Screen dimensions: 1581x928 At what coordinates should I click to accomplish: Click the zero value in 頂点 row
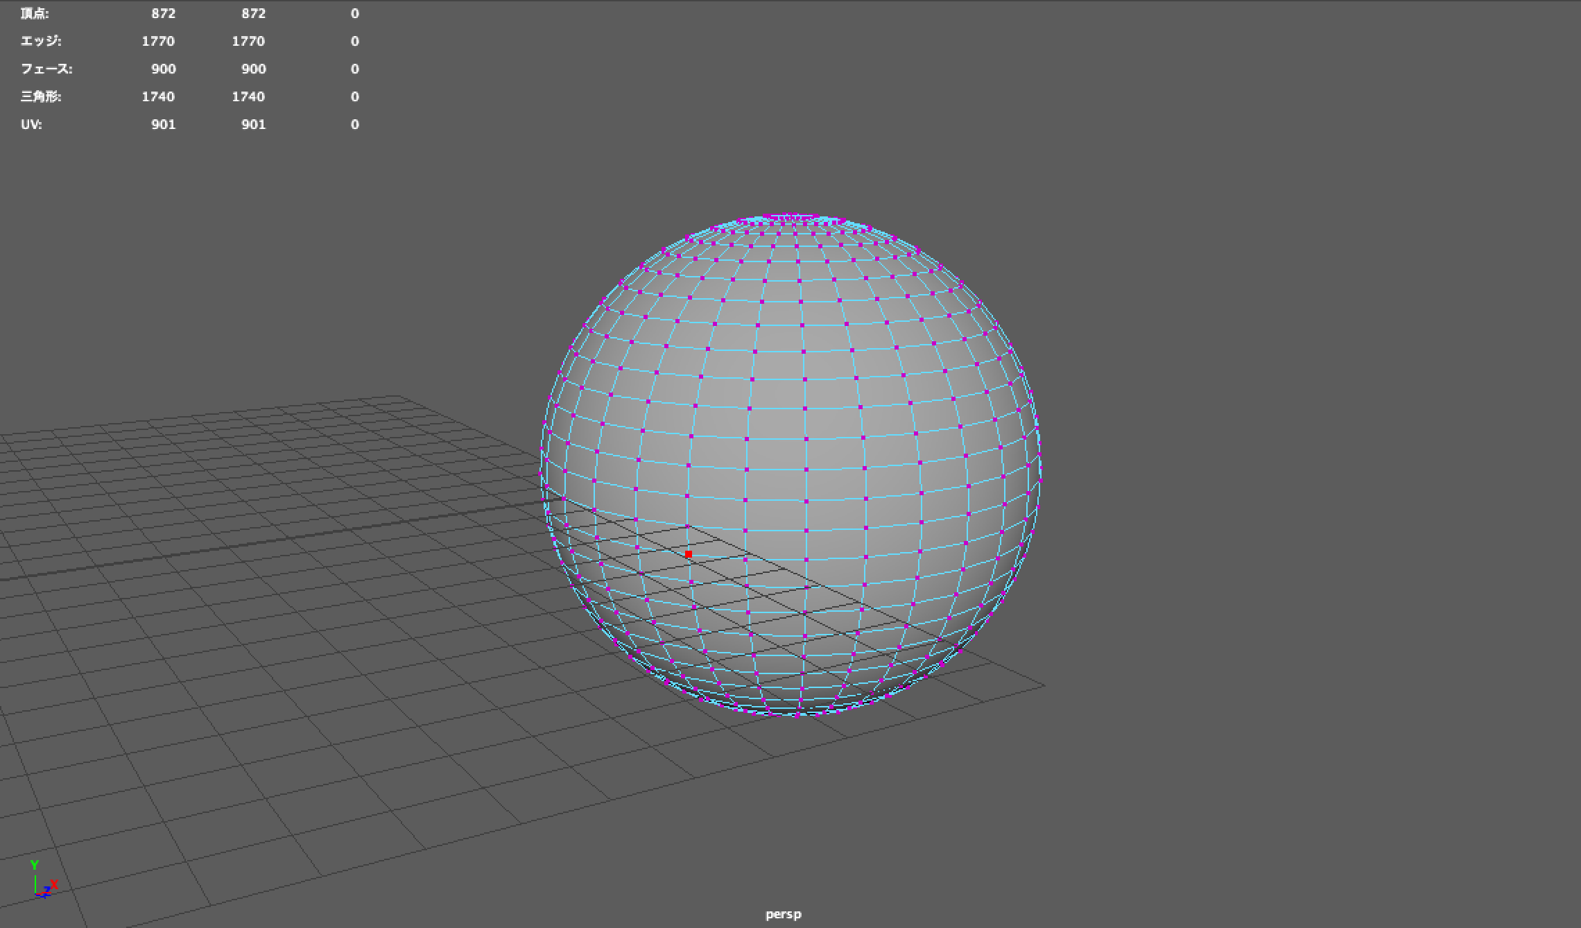354,14
